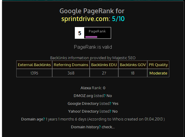Open the Google Directory link
Image resolution: width=185 pixels, height=137 pixels.
pos(83,104)
